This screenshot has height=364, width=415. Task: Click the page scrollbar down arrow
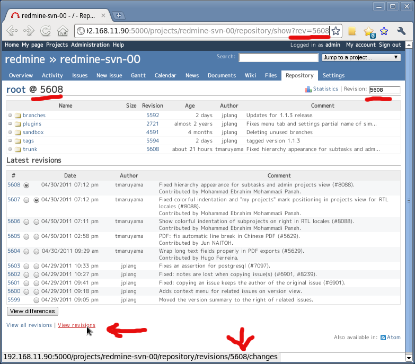(409, 358)
